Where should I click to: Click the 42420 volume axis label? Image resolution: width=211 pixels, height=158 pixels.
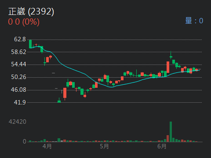point(18,122)
